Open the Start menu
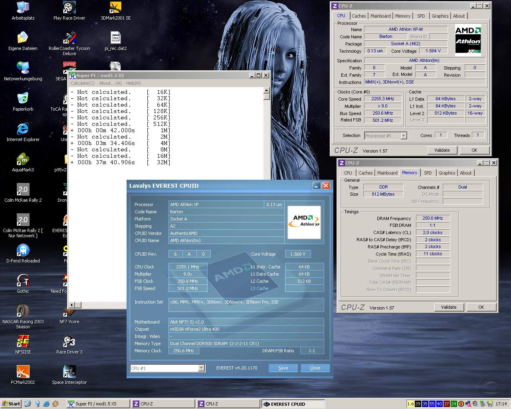Viewport: 511px width, 409px height. click(x=11, y=404)
